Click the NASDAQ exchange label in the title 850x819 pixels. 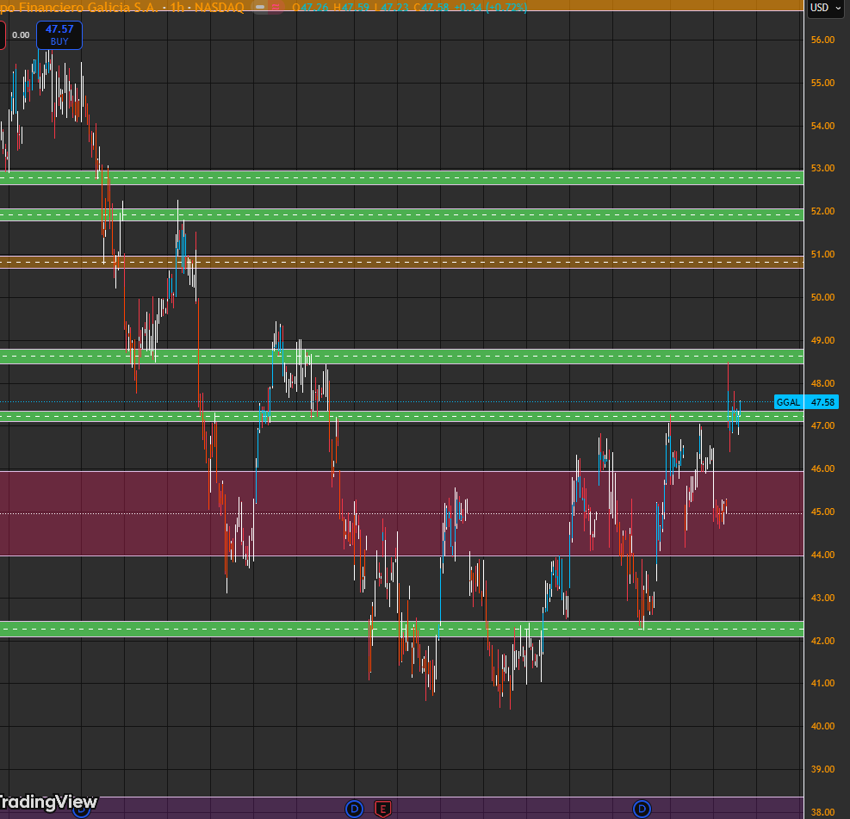219,8
